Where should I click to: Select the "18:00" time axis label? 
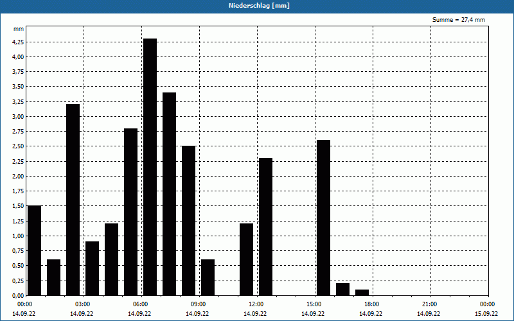[x=372, y=304]
